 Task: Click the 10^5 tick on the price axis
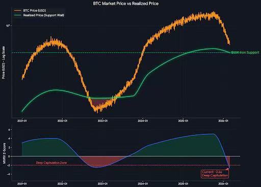tap(8, 26)
